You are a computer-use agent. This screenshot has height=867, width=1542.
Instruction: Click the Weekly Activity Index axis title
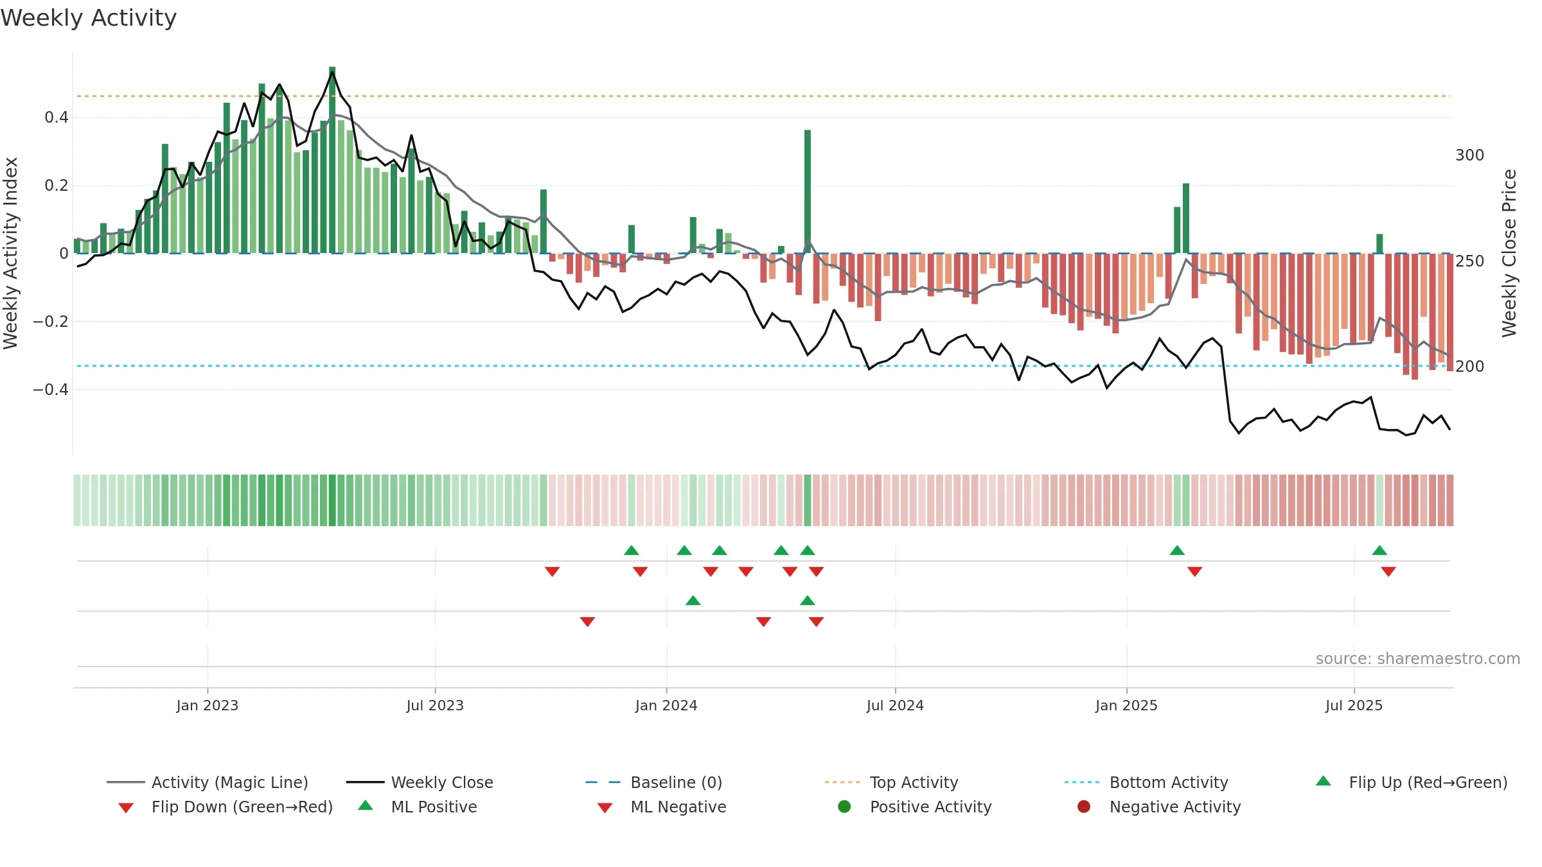click(x=10, y=253)
